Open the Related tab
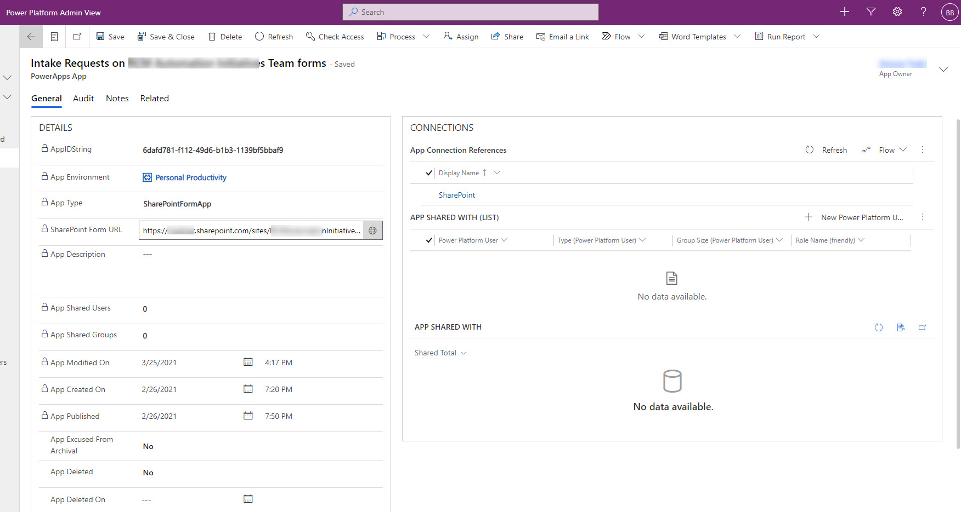Image resolution: width=961 pixels, height=512 pixels. pyautogui.click(x=154, y=99)
